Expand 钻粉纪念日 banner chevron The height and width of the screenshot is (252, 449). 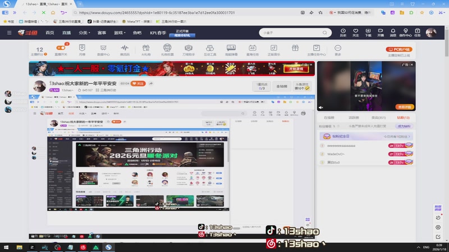point(410,137)
